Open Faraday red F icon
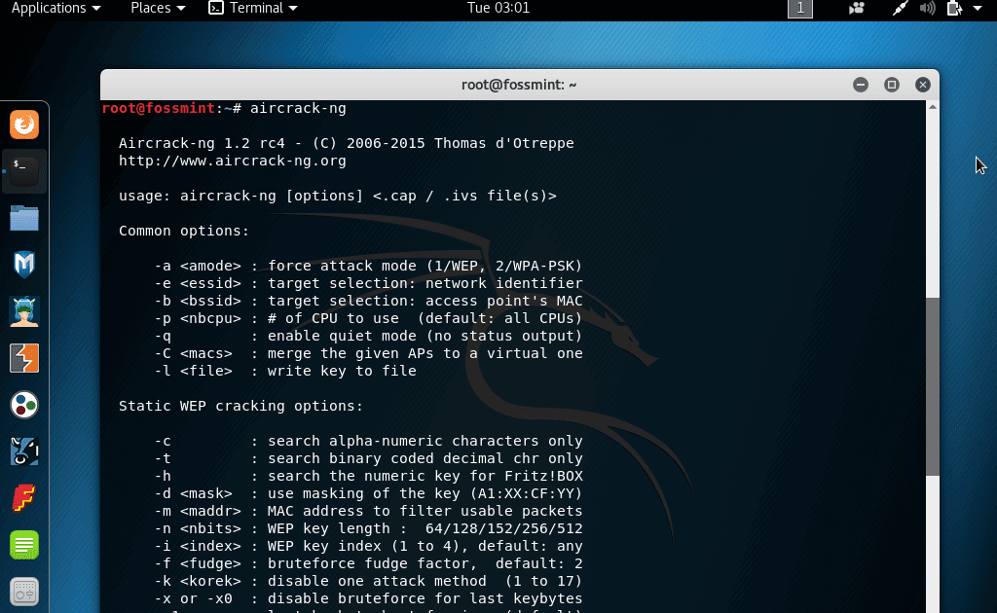Screen dimensions: 997x613 [x=24, y=498]
